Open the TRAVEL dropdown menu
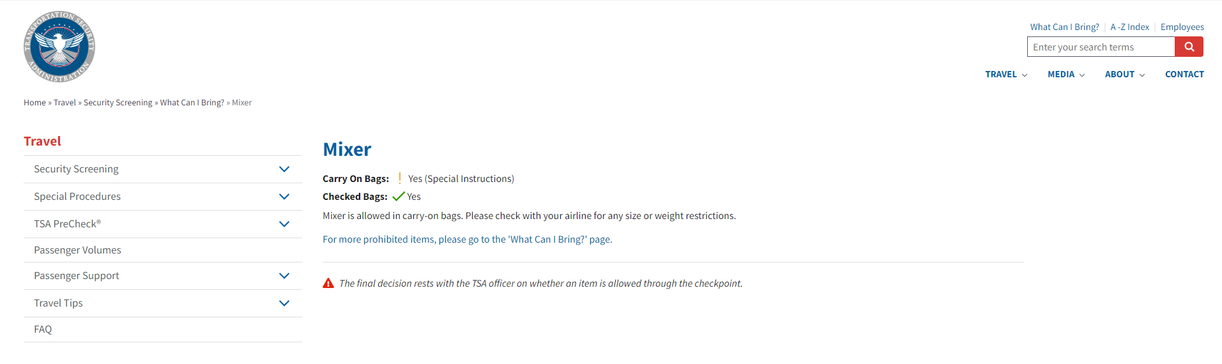This screenshot has height=364, width=1222. (1006, 75)
